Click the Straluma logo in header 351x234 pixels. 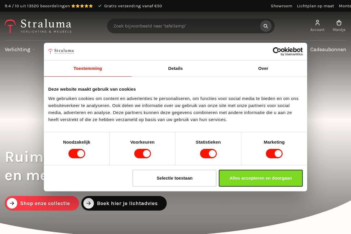point(38,26)
